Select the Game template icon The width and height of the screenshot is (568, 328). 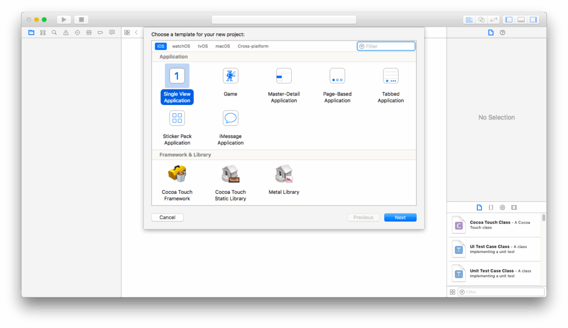tap(230, 76)
